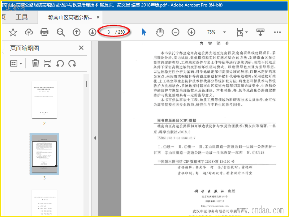Rotate page clockwise

pyautogui.click(x=72, y=64)
